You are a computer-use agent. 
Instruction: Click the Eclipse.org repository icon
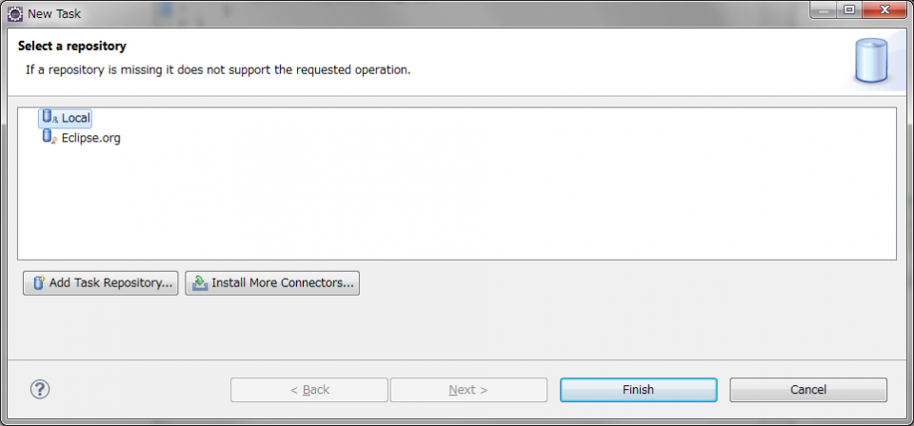click(49, 137)
